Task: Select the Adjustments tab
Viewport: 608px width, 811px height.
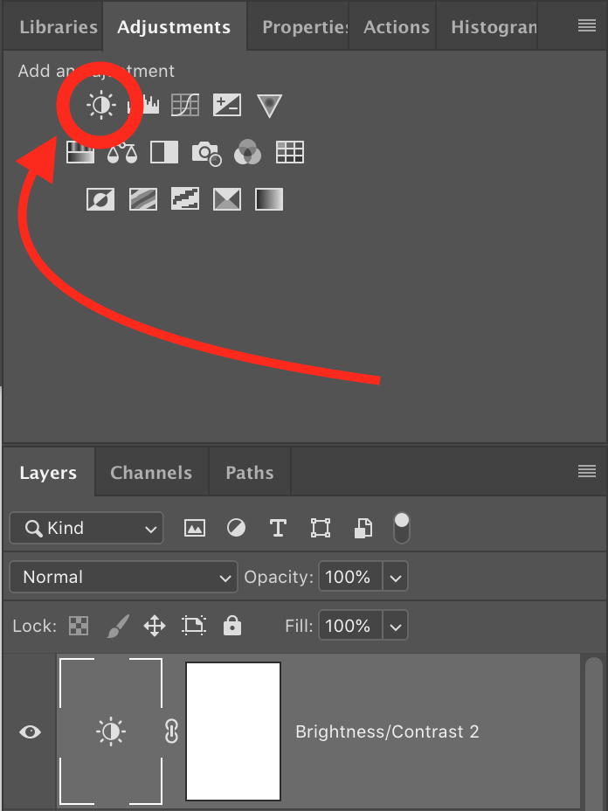Action: [174, 27]
